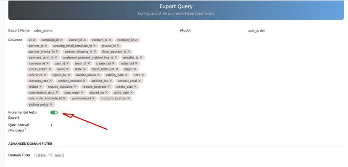Edit the Export Name field sales_demo

click(43, 31)
